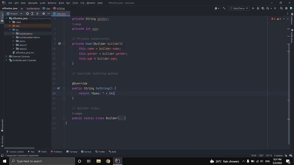
Task: Unfold the collapsed Builder class
Action: [64, 118]
